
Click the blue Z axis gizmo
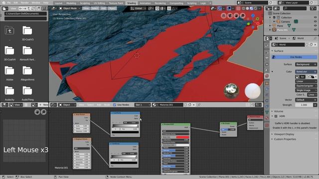[253, 15]
